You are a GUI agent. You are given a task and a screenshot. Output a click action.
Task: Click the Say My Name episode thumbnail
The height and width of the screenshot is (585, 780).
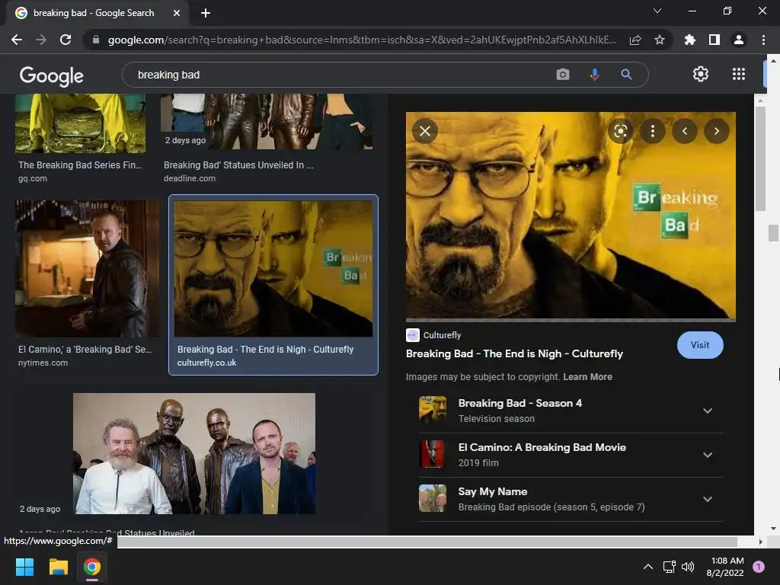click(433, 498)
